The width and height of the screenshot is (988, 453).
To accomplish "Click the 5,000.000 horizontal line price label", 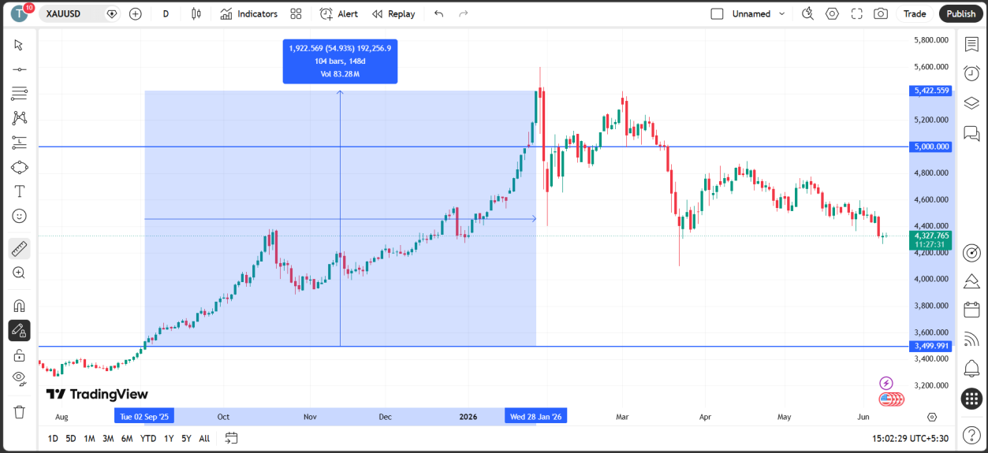I will point(931,147).
